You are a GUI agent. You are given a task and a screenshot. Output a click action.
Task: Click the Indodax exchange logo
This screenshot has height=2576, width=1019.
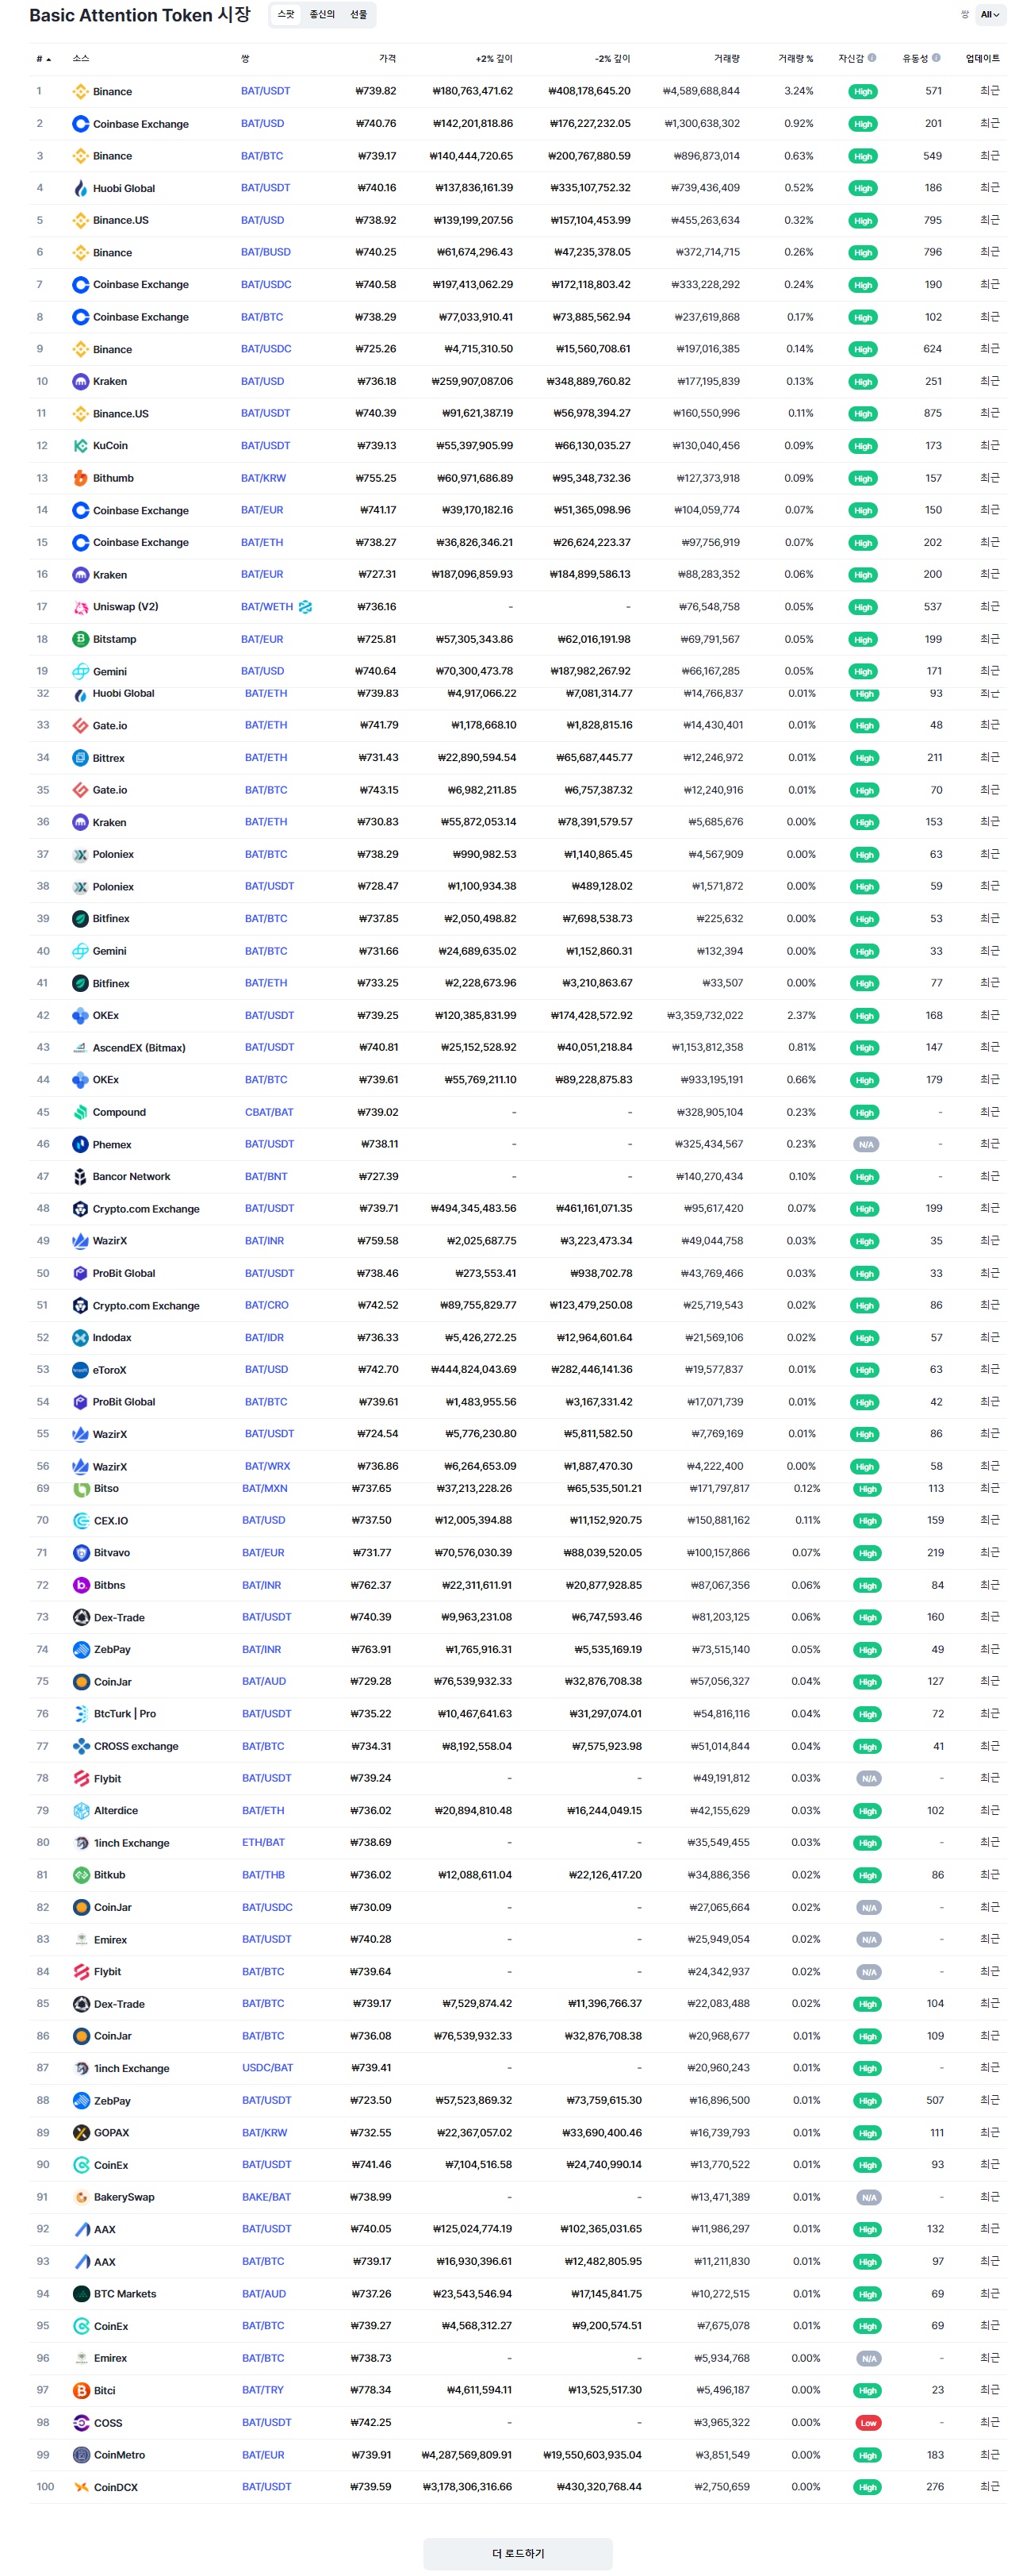pyautogui.click(x=80, y=1338)
